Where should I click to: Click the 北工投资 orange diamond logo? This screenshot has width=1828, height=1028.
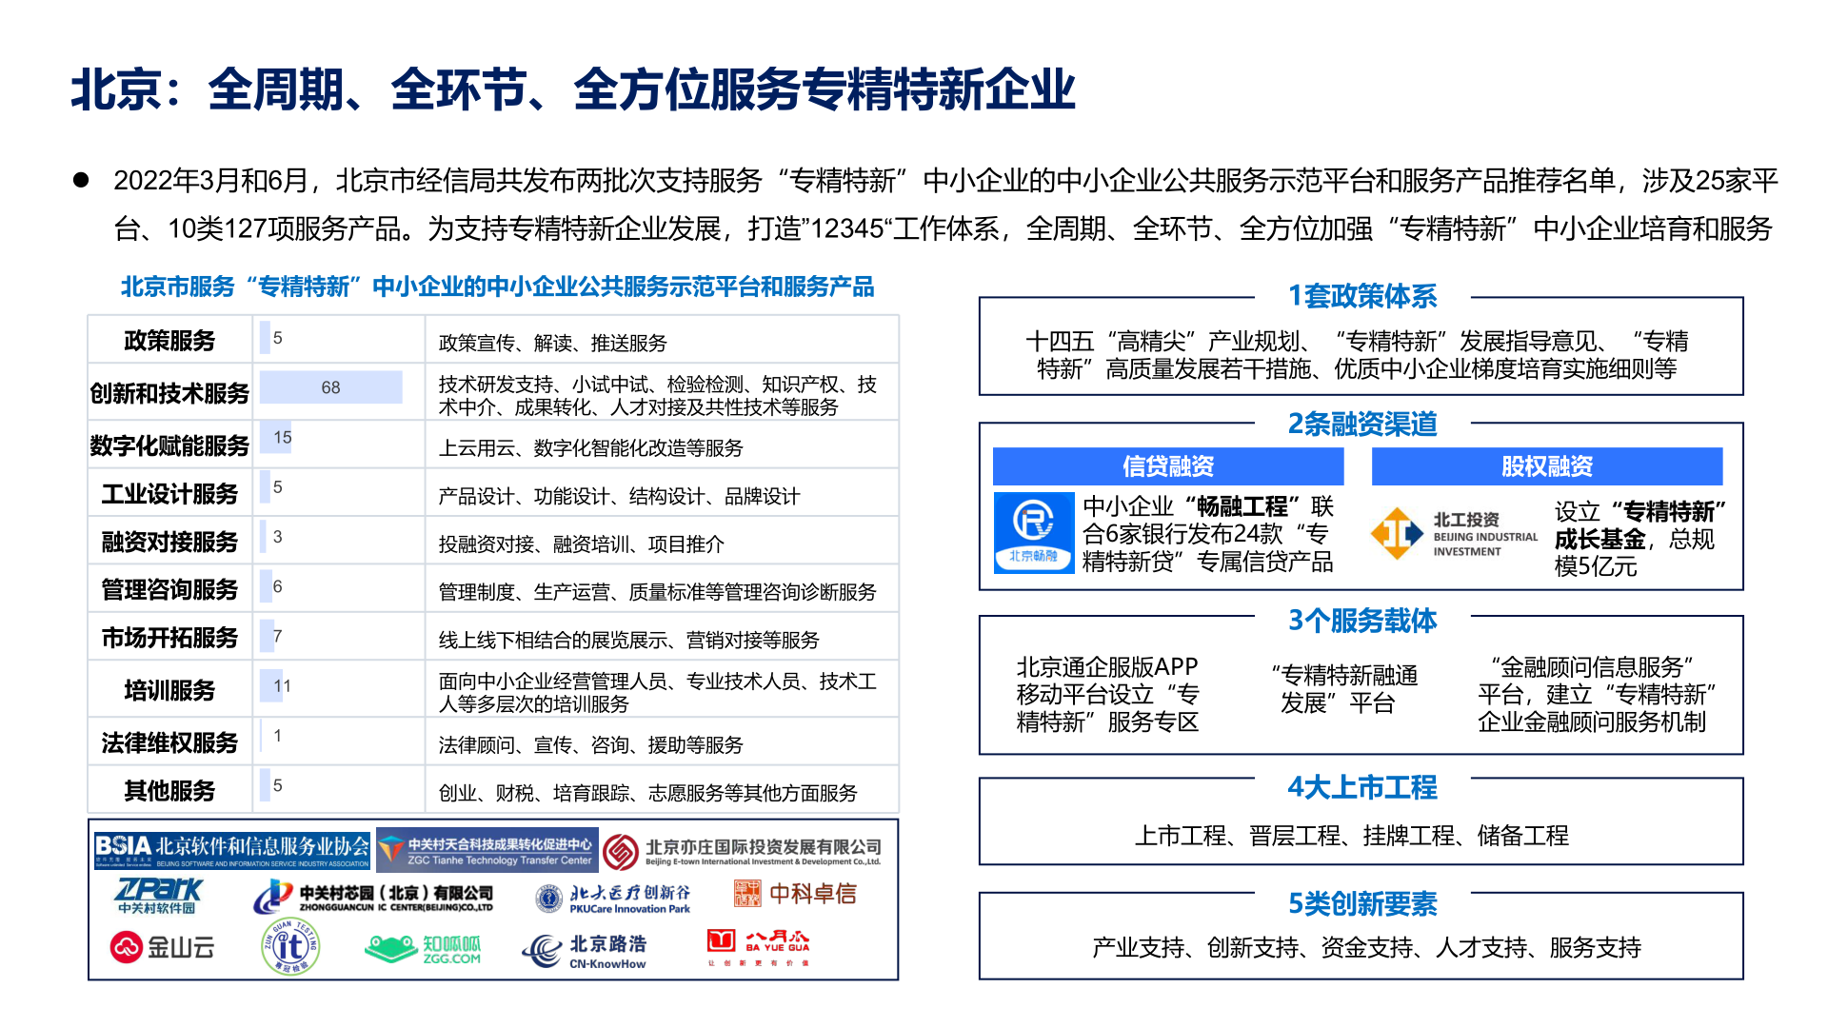point(1396,533)
